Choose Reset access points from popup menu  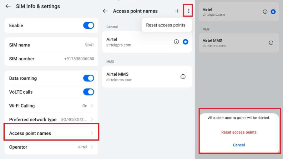click(166, 25)
